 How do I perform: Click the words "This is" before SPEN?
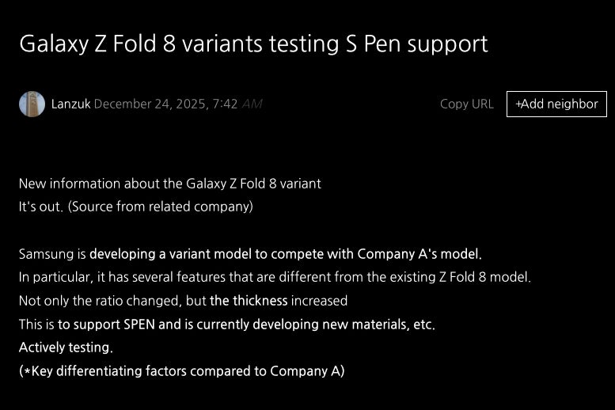pyautogui.click(x=36, y=325)
